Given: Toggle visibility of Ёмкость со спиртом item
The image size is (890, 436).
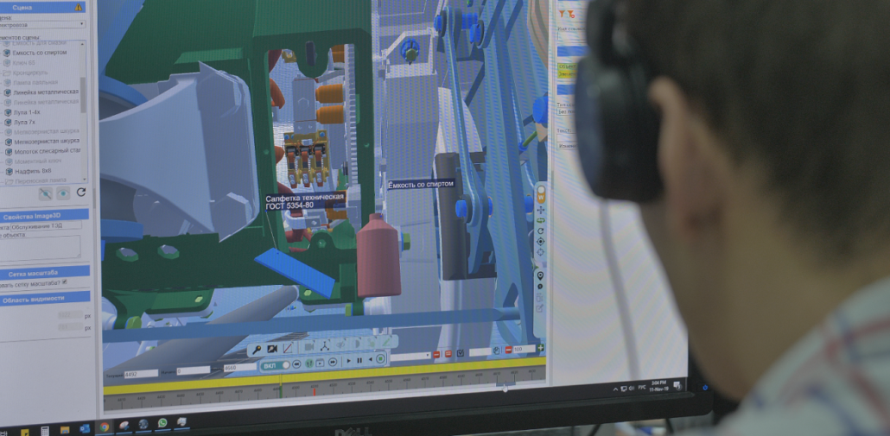Looking at the screenshot, I should 5,53.
